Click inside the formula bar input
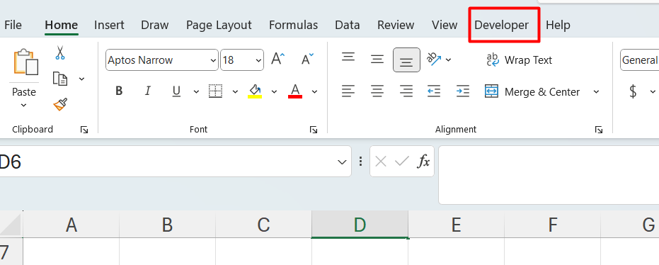This screenshot has width=659, height=265. (549, 174)
